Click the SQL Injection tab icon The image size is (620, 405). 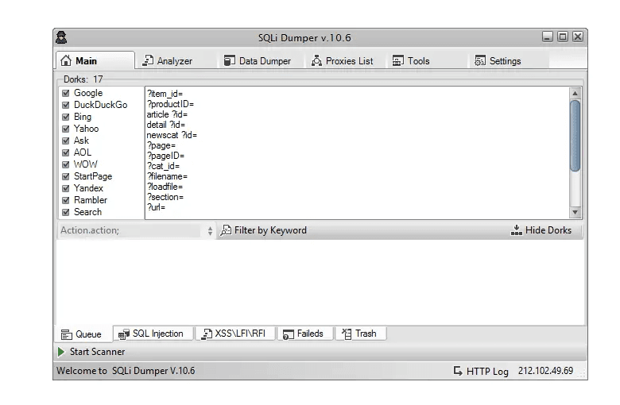pyautogui.click(x=124, y=334)
